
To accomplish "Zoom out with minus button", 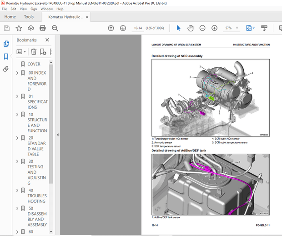I will (x=202, y=28).
